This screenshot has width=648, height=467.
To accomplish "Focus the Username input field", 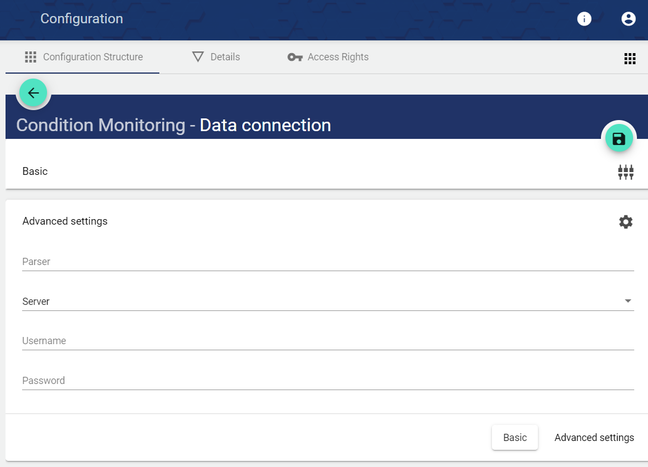I will point(328,341).
